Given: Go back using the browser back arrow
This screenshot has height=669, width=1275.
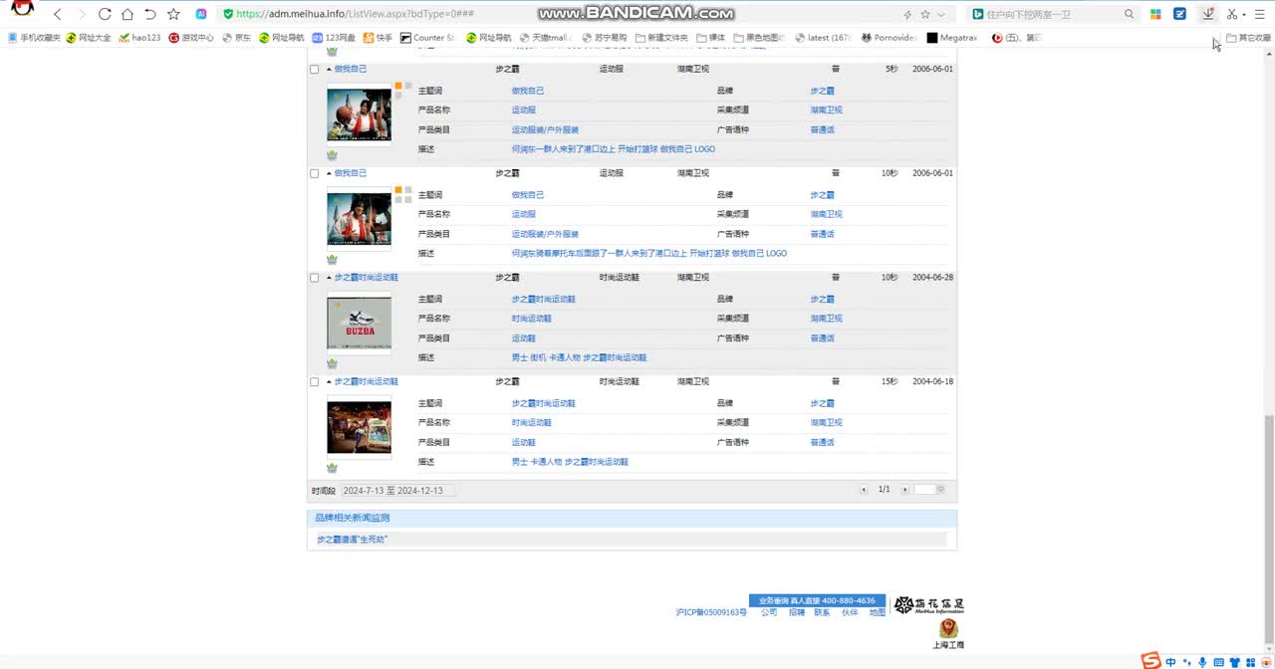Looking at the screenshot, I should pos(58,14).
